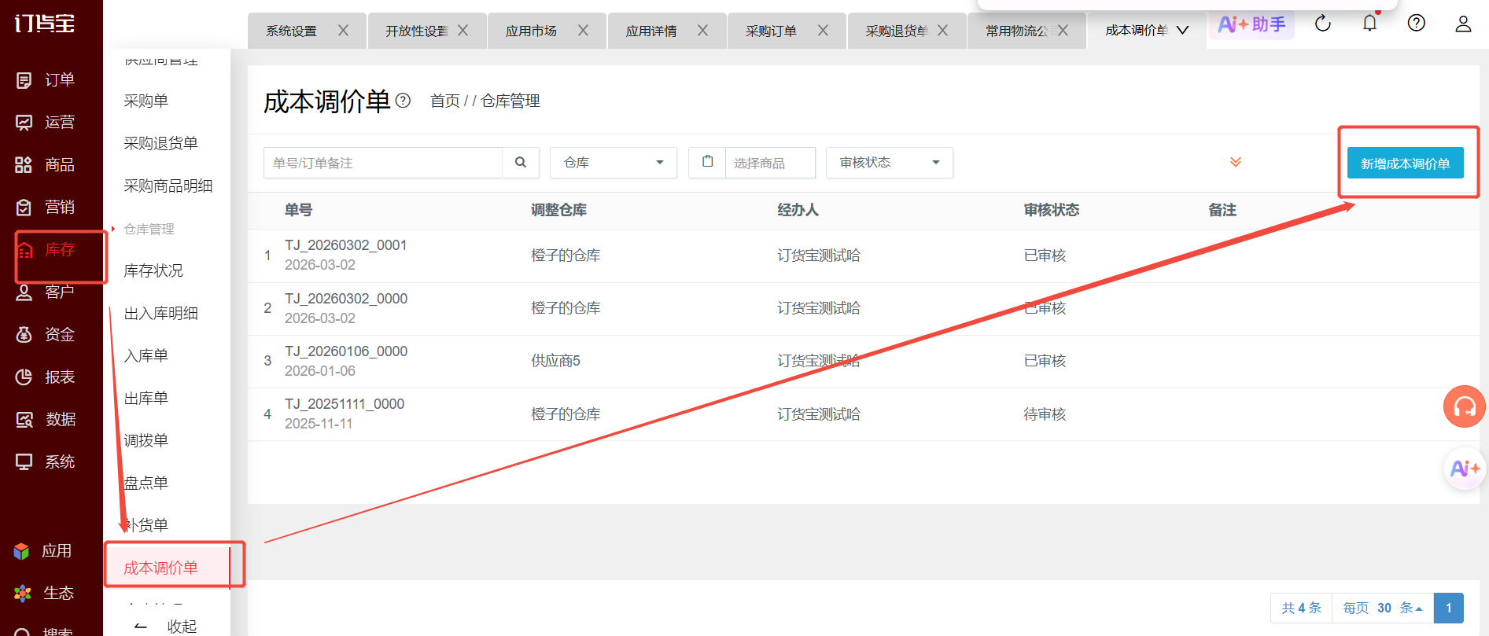Open the notification bell
Screen dimensions: 1489x636
(x=1369, y=23)
